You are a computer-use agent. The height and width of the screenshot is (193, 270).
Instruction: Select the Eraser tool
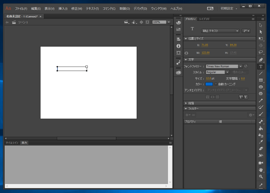pos(261,148)
